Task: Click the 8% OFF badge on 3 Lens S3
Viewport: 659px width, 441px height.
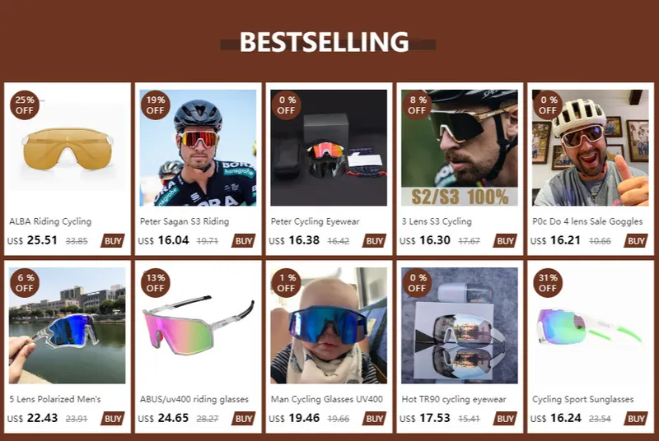Action: (417, 105)
